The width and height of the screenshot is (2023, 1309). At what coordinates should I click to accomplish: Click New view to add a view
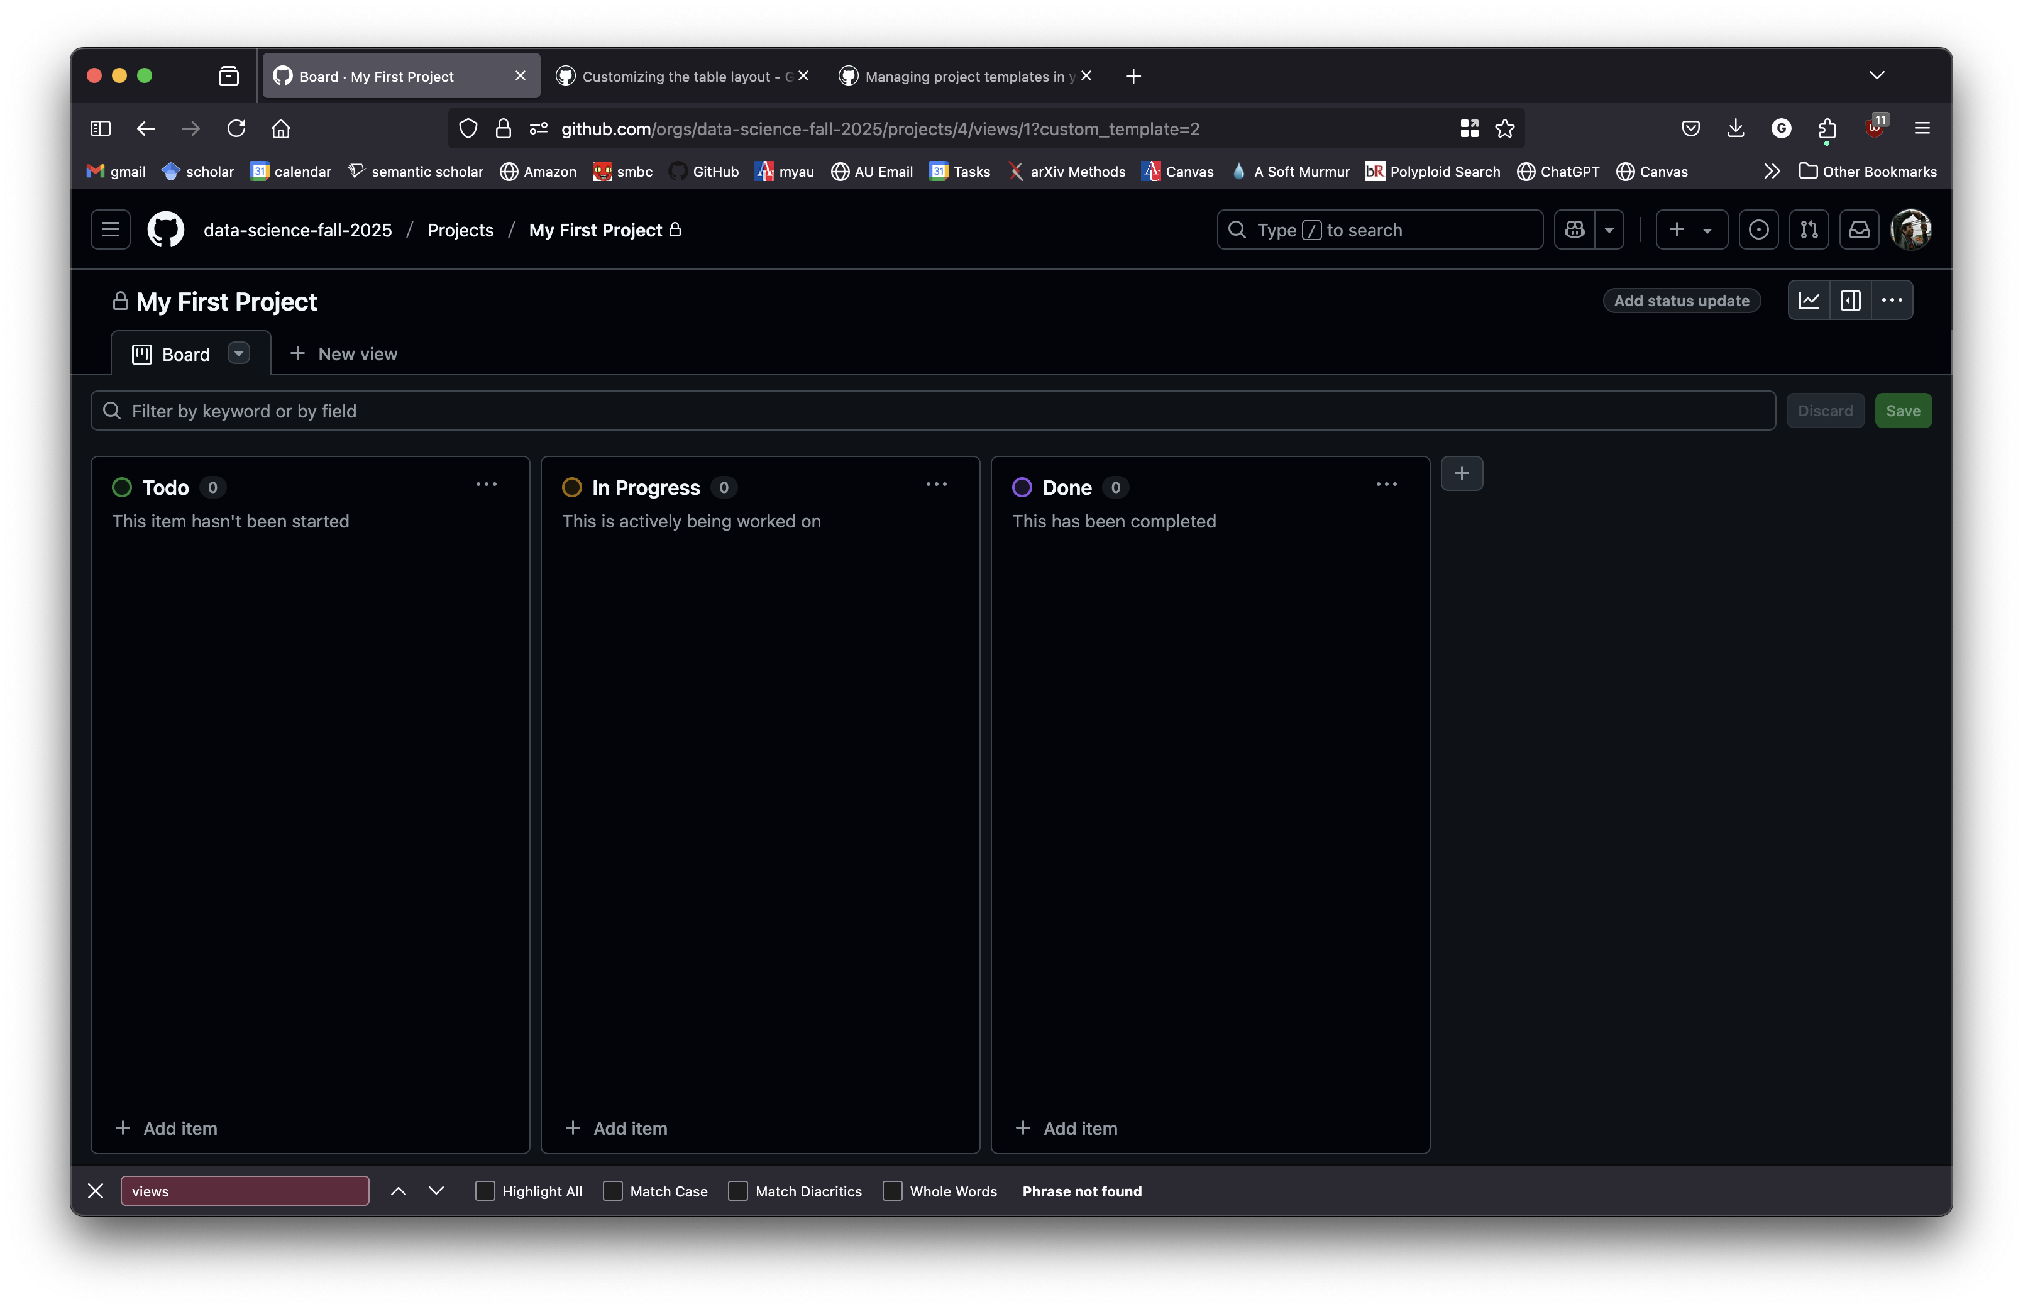343,353
